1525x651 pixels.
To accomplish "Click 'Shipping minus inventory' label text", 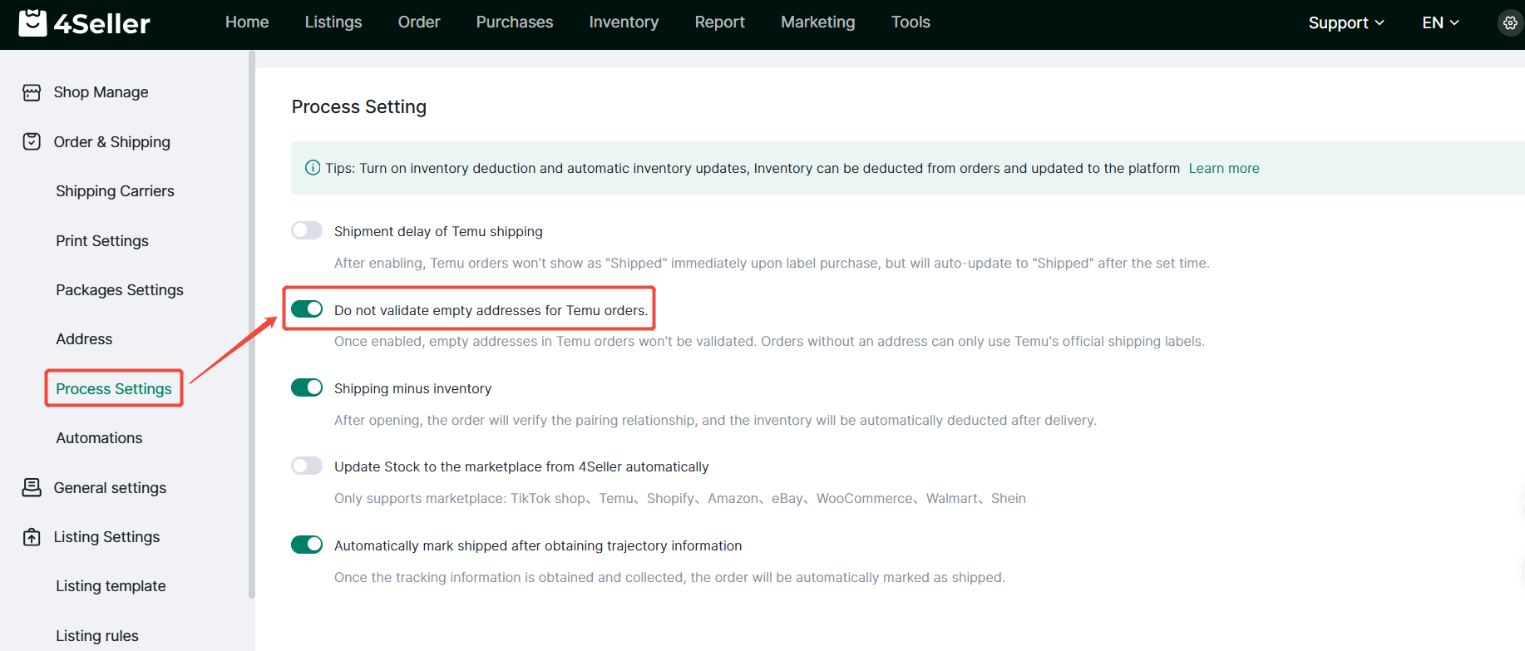I will (412, 388).
